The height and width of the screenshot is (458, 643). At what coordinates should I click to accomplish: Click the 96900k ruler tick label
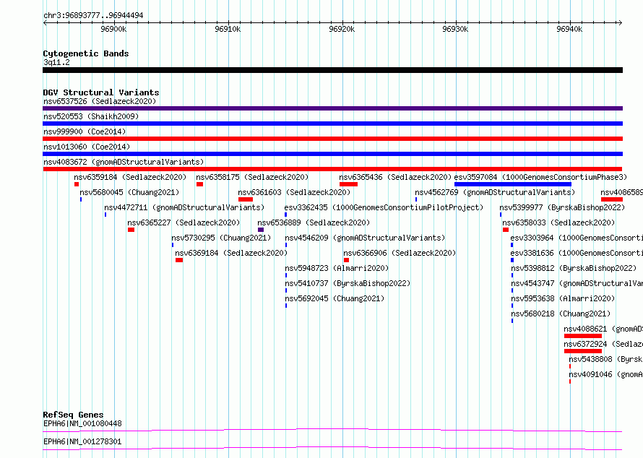[113, 29]
